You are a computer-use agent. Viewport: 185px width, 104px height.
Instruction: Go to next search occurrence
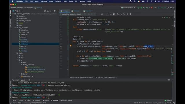[x=111, y=14]
